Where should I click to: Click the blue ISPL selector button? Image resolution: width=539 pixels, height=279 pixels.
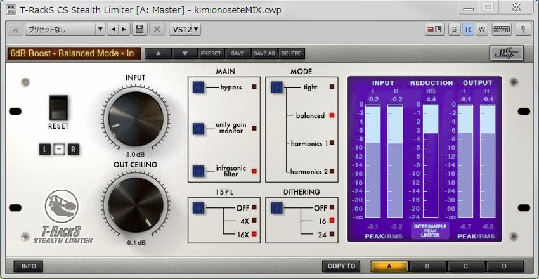click(198, 207)
